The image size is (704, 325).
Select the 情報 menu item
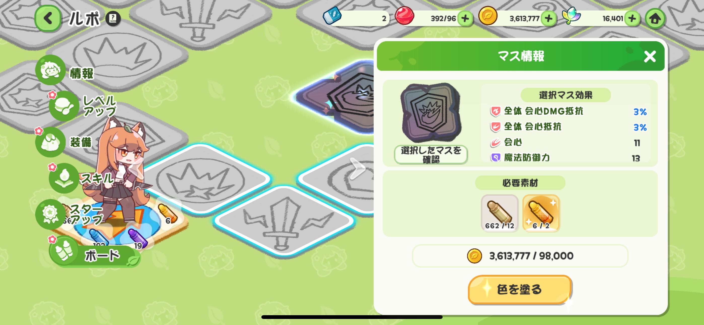click(65, 71)
